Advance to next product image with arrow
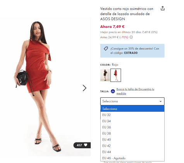 pos(84,88)
